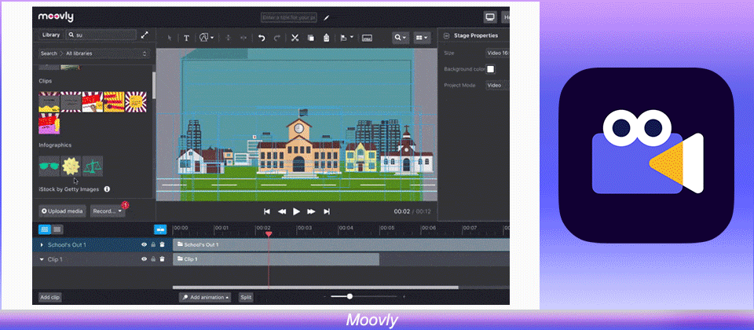Switch to the blue timeline view icon

pos(45,229)
